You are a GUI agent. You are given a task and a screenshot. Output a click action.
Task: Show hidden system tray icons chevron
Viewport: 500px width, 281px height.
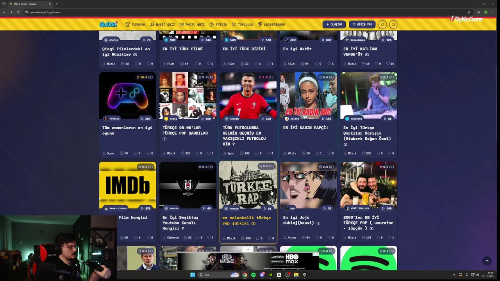pyautogui.click(x=454, y=275)
